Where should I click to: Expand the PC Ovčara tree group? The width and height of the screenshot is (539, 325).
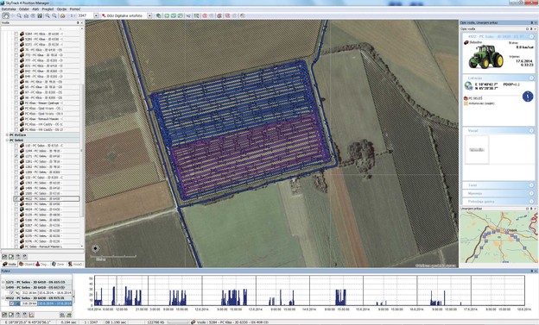pos(7,134)
